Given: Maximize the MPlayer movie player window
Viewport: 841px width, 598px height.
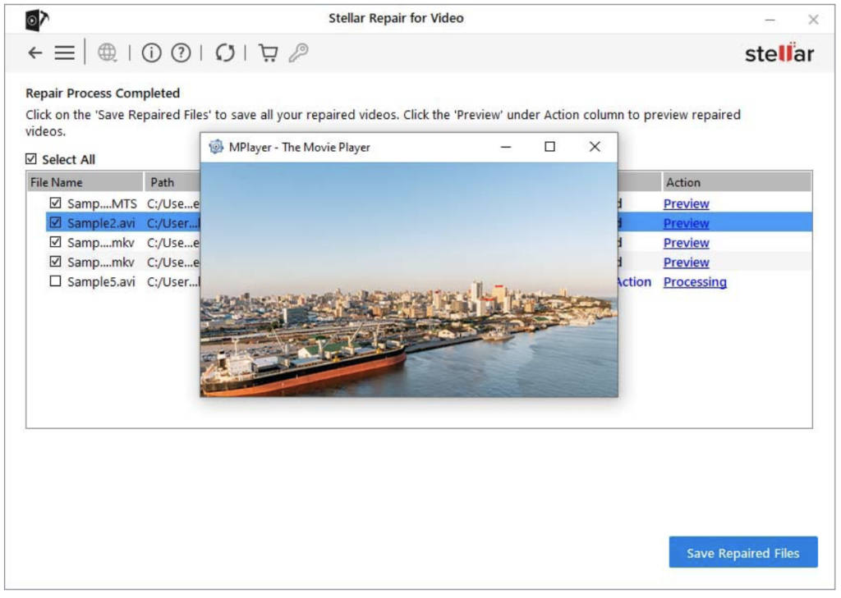Looking at the screenshot, I should pyautogui.click(x=549, y=147).
